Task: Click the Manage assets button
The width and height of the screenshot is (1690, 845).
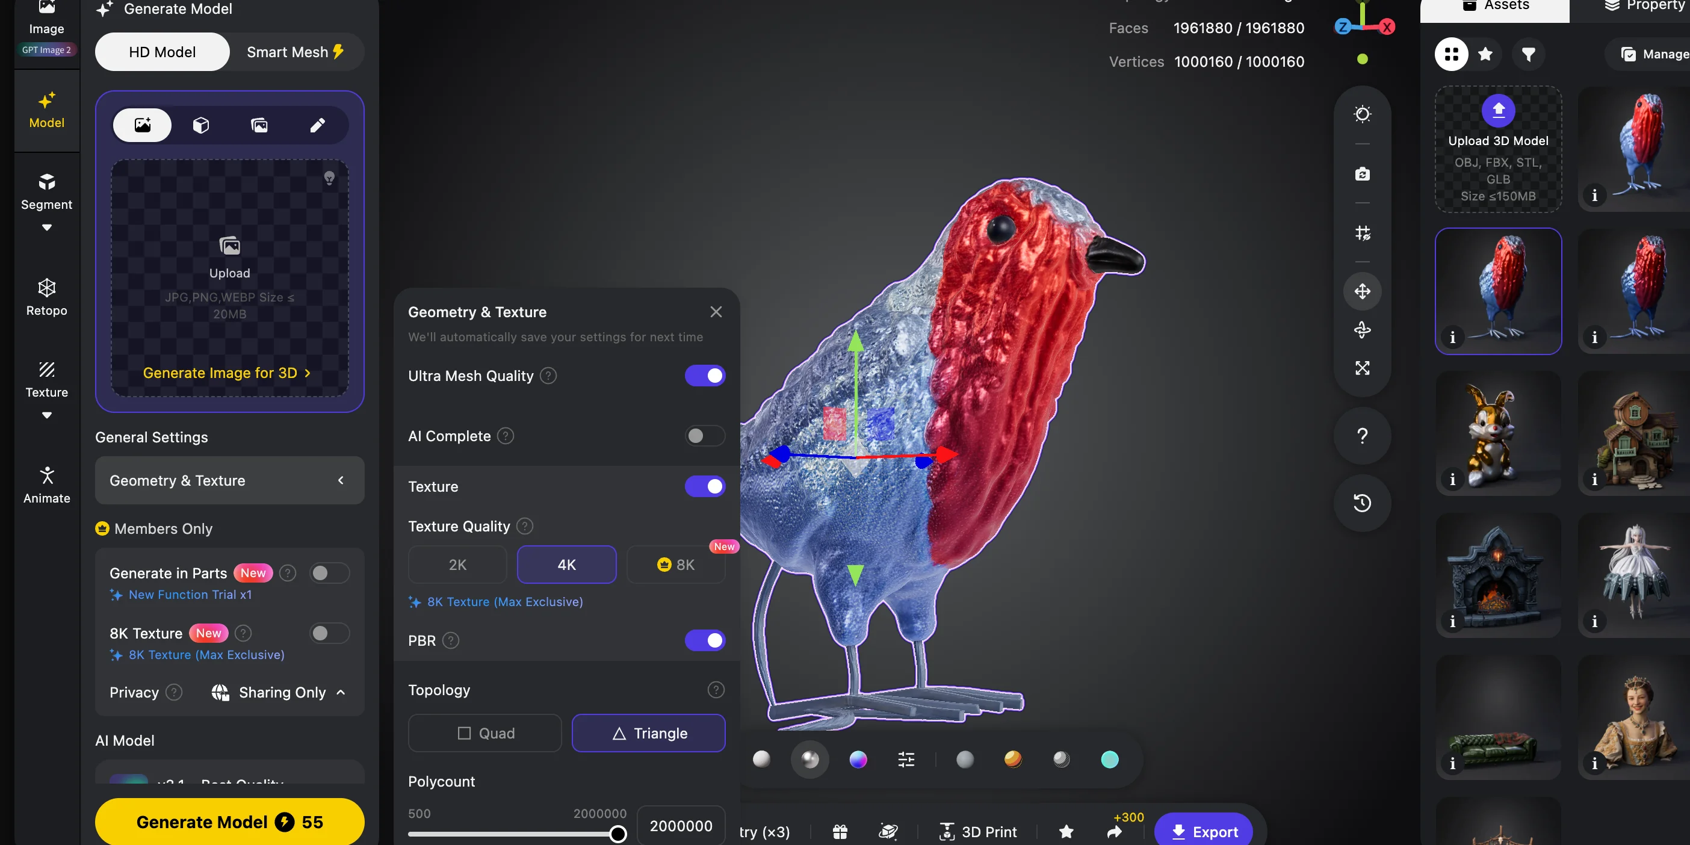Action: coord(1653,54)
